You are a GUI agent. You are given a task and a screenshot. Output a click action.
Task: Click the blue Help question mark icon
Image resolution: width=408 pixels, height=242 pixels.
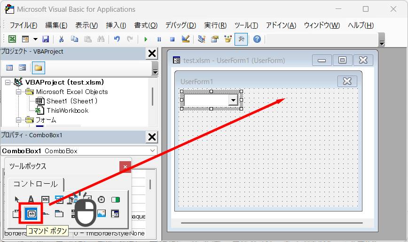(257, 39)
